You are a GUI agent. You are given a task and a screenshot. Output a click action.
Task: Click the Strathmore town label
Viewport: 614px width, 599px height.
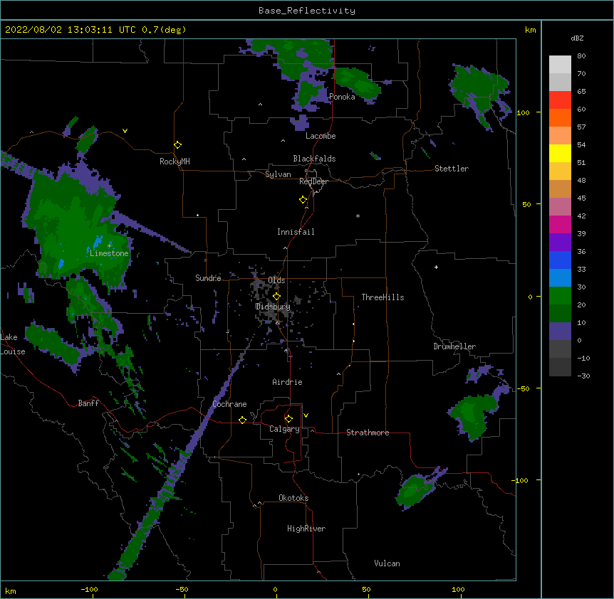pos(368,433)
